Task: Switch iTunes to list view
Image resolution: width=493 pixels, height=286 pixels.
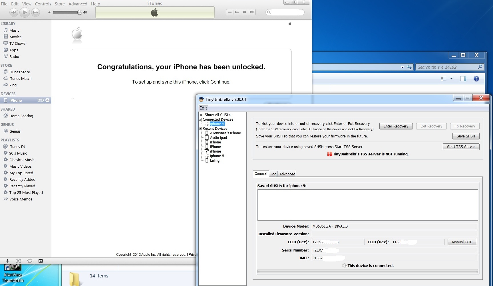Action: (x=230, y=12)
